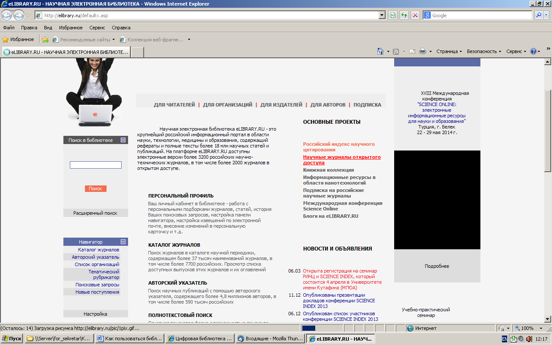Image resolution: width=552 pixels, height=345 pixels.
Task: Open 'Каталог журналов' in Navigator
Action: pyautogui.click(x=99, y=250)
